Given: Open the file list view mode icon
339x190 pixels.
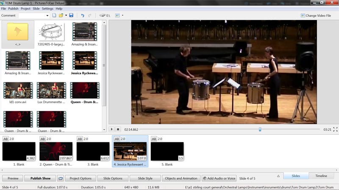Looking at the screenshot, I should (117, 15).
